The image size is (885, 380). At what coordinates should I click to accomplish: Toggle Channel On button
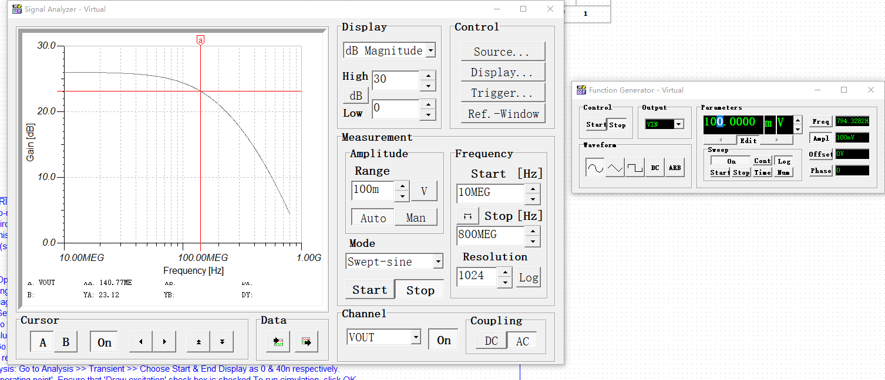(444, 340)
